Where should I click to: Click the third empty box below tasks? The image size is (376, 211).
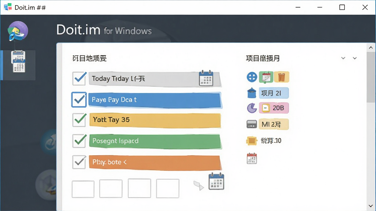139,188
